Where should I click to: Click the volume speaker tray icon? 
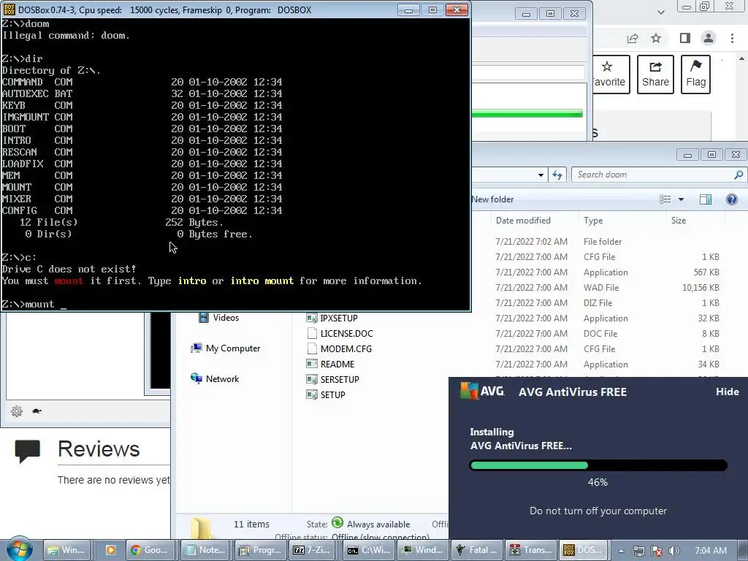673,551
